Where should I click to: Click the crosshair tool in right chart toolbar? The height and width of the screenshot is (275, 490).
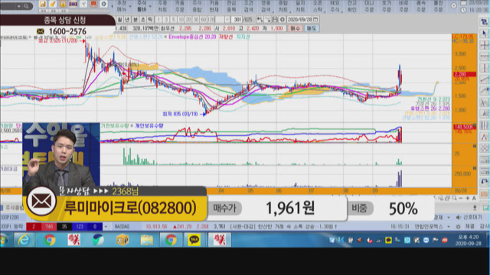coord(484,45)
